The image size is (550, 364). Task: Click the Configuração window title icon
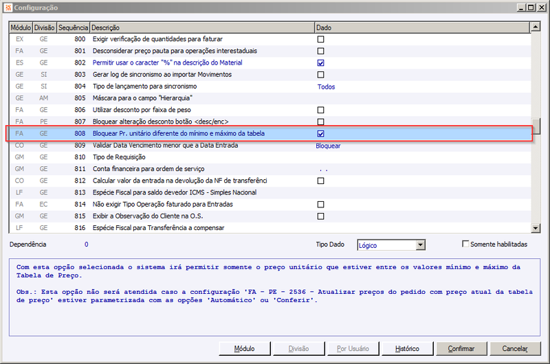click(x=8, y=8)
